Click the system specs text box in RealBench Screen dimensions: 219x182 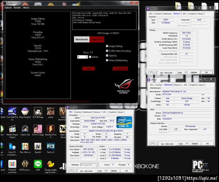(104, 20)
